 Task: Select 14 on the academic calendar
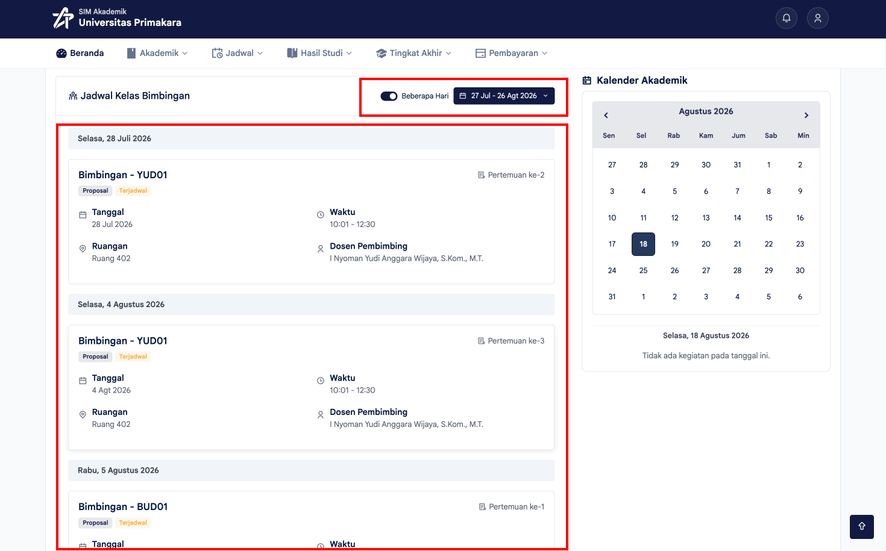[738, 217]
